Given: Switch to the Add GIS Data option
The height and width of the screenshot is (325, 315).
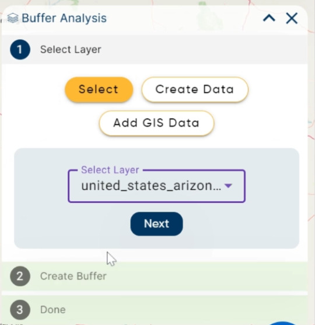Looking at the screenshot, I should tap(156, 123).
